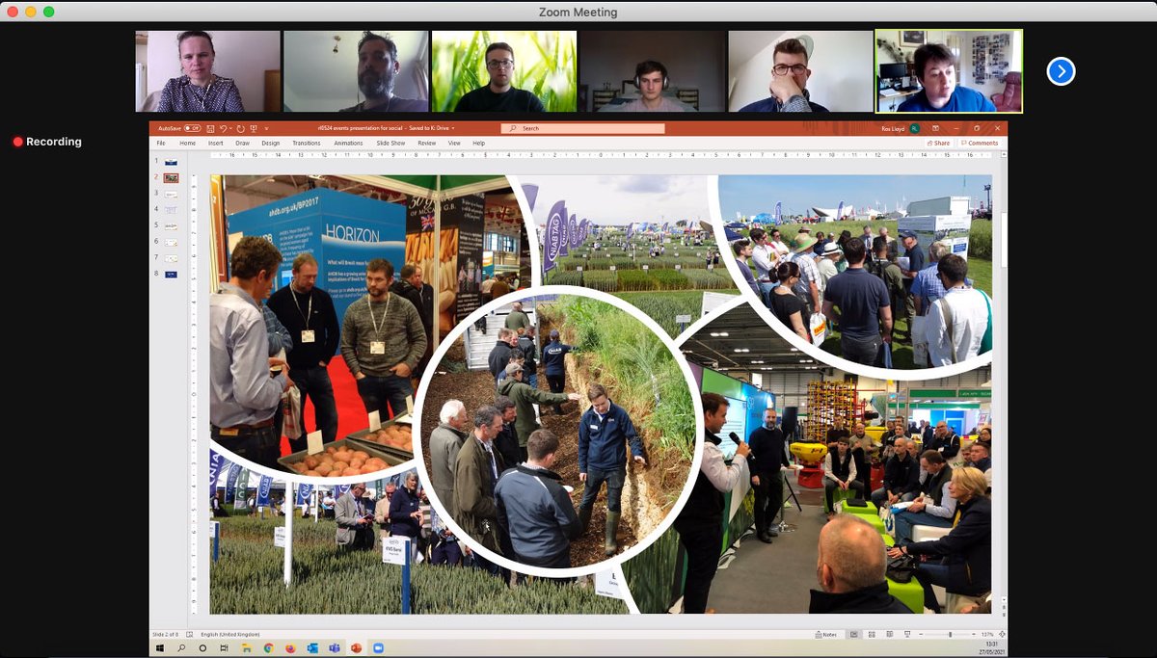Open the Draw ribbon tab
The image size is (1157, 658).
[242, 143]
